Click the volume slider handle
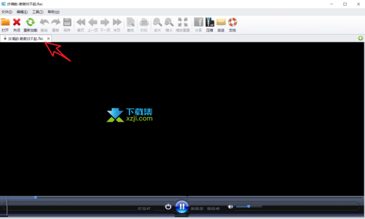365x219 pixels. [x=249, y=206]
